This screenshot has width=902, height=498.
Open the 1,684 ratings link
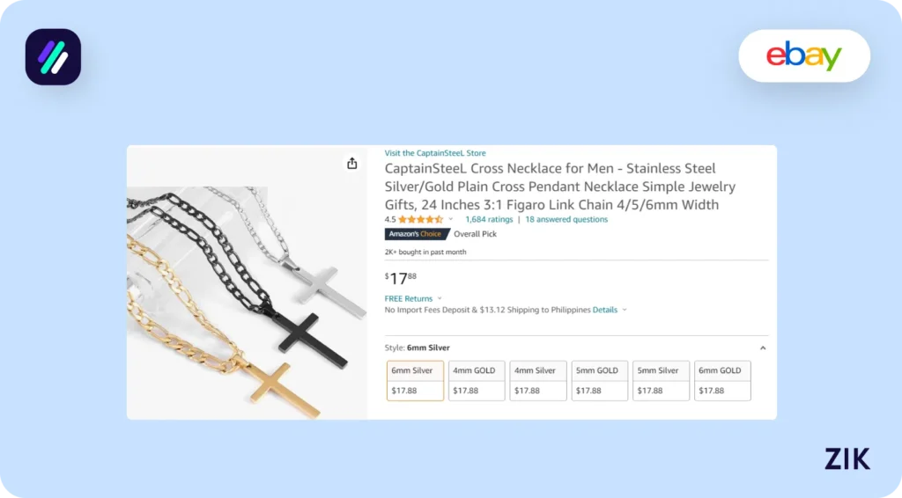pos(489,219)
